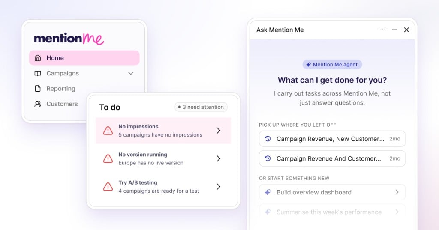Click 'PICK UP WHERE YOU LEFT OFF' label
The width and height of the screenshot is (439, 230).
point(298,125)
